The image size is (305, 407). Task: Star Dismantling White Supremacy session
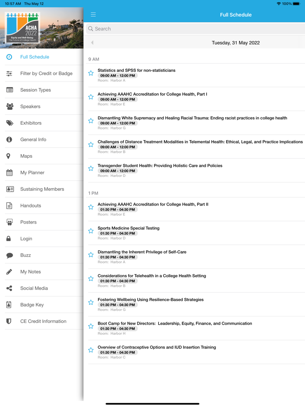tap(91, 121)
